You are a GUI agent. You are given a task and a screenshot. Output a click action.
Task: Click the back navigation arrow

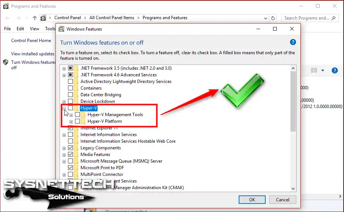[x=7, y=18]
